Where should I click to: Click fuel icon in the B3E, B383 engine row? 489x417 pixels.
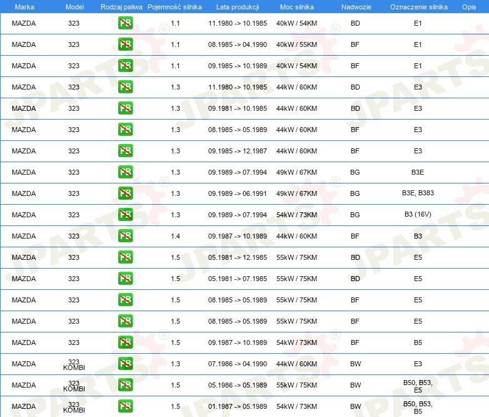[x=125, y=193]
